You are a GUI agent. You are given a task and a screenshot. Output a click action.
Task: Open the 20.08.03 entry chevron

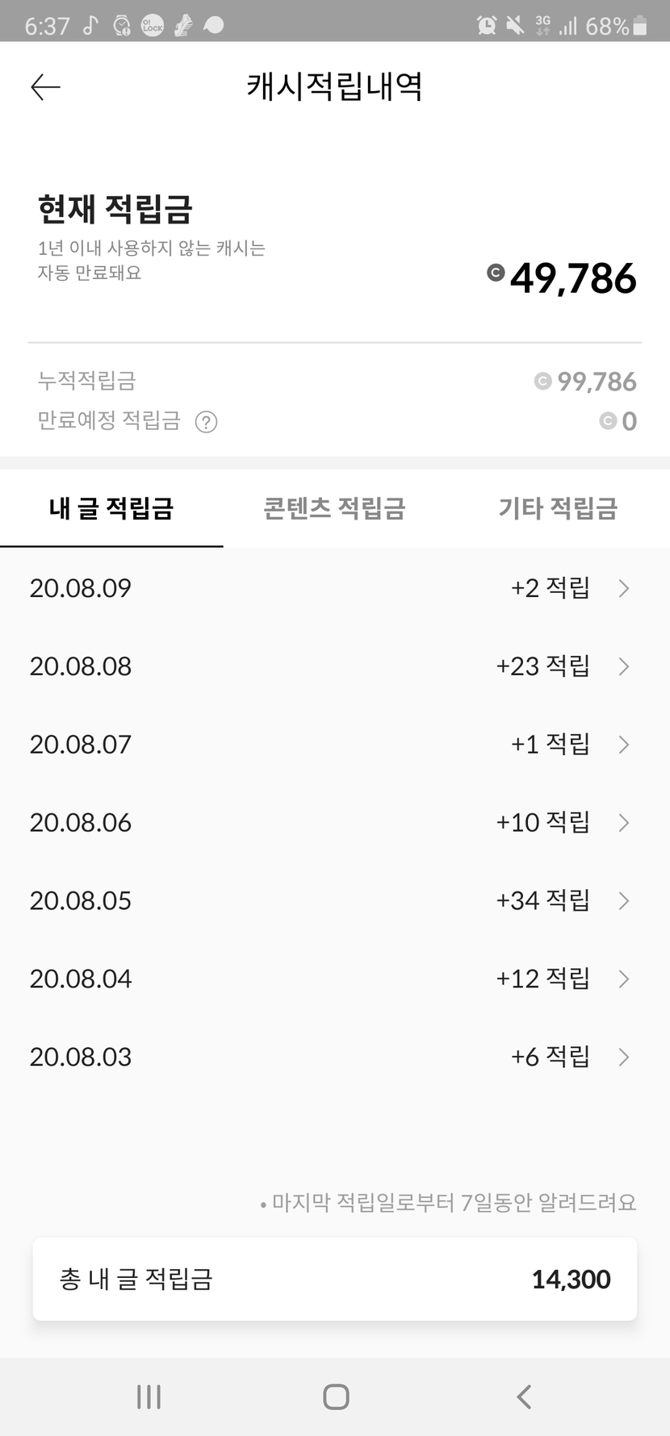[623, 1057]
